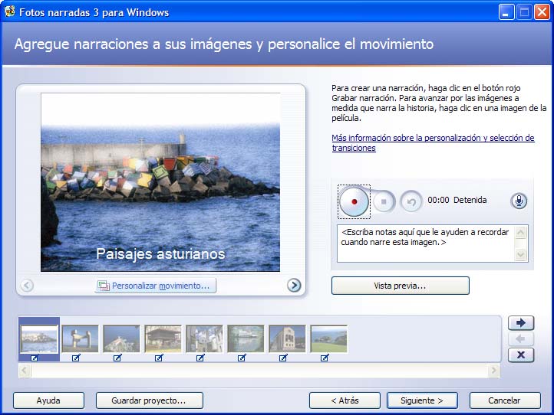
Task: Go to next picture with right arrow
Action: [294, 286]
